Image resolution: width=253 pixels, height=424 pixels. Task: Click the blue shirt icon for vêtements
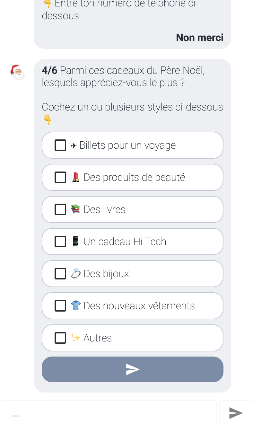(76, 306)
